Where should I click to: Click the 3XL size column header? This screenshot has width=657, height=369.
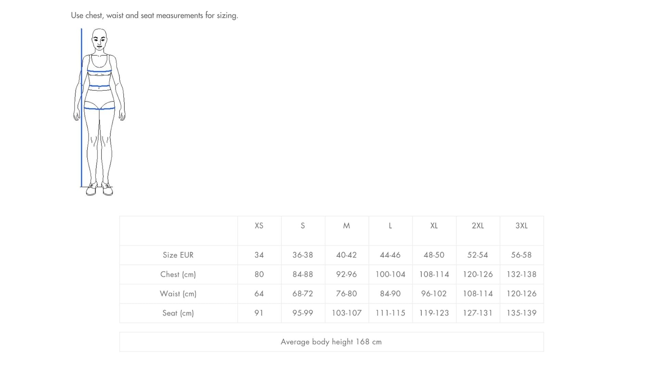(521, 226)
